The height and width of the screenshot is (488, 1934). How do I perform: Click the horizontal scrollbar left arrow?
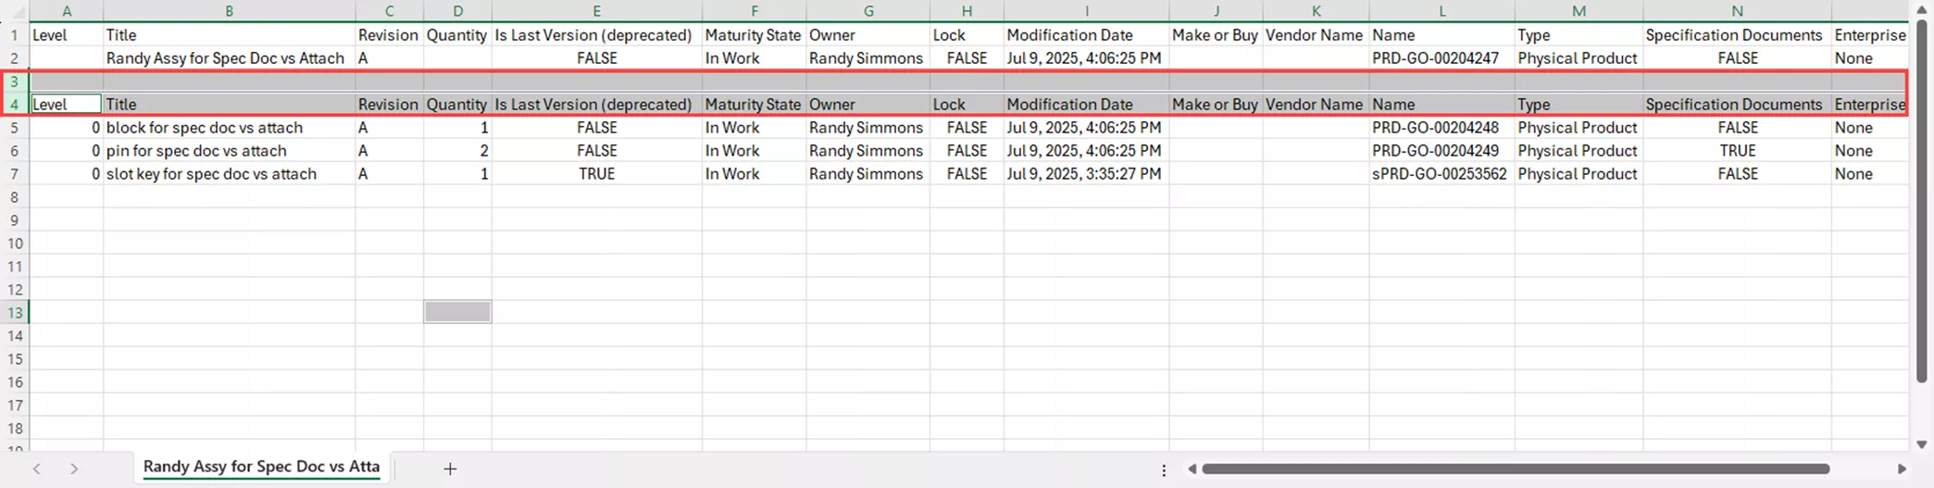1192,469
